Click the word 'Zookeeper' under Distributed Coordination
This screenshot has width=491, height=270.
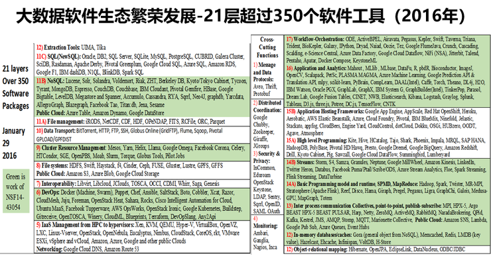point(263,132)
